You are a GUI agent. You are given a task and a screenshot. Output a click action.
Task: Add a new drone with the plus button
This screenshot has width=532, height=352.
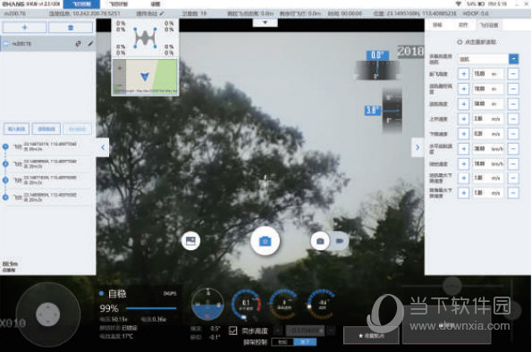[x=24, y=28]
